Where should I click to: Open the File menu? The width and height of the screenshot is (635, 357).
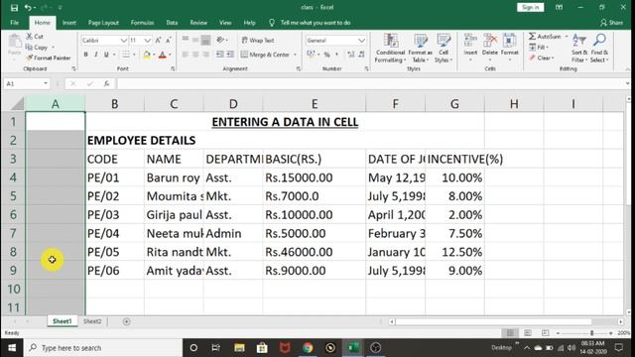pyautogui.click(x=15, y=23)
